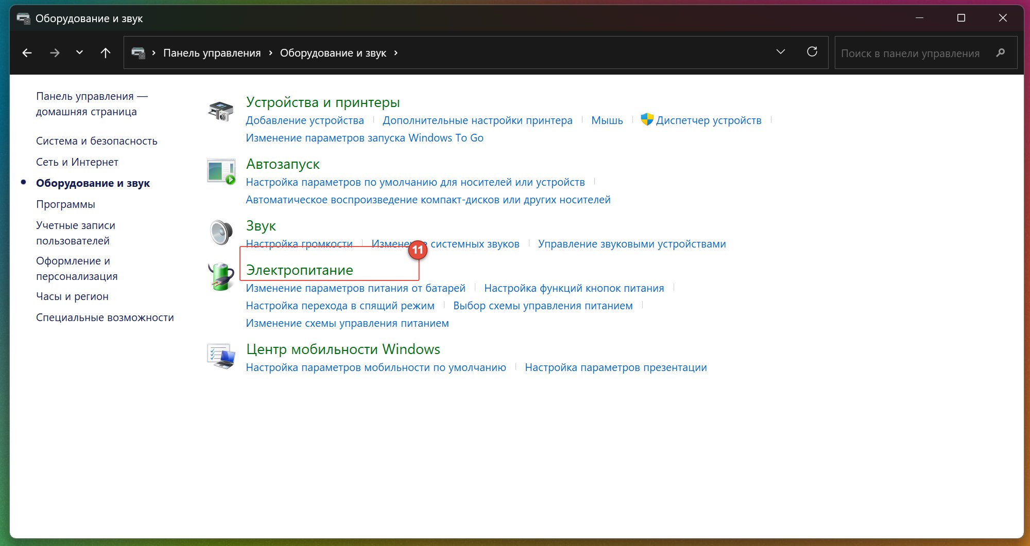1030x546 pixels.
Task: Click Автоматическое воспроизведение компакт-дисков link
Action: click(428, 200)
